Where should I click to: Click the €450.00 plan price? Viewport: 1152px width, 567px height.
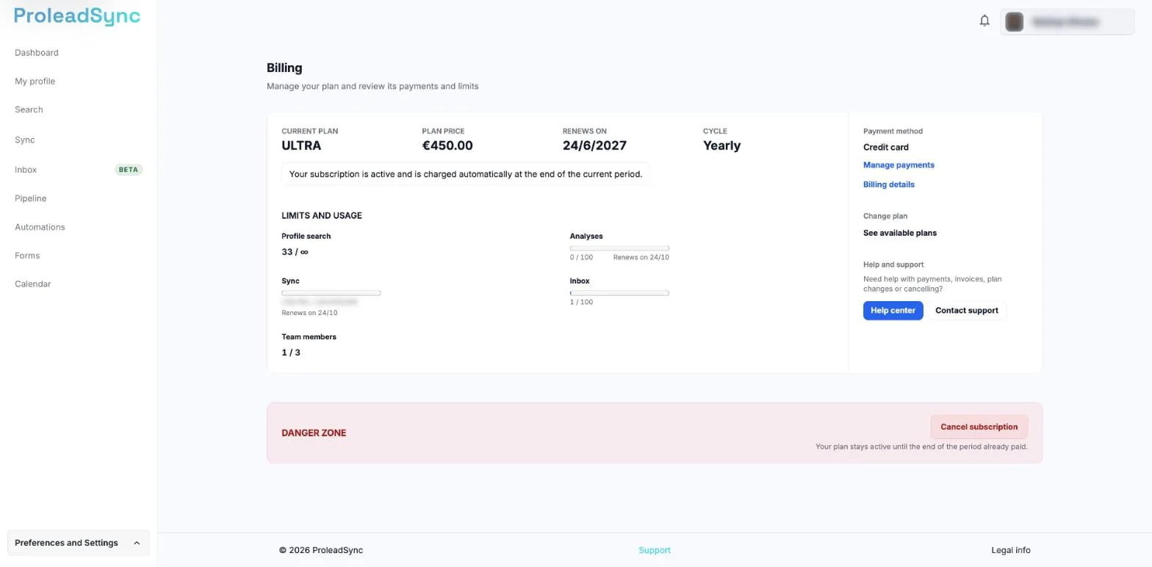click(447, 145)
